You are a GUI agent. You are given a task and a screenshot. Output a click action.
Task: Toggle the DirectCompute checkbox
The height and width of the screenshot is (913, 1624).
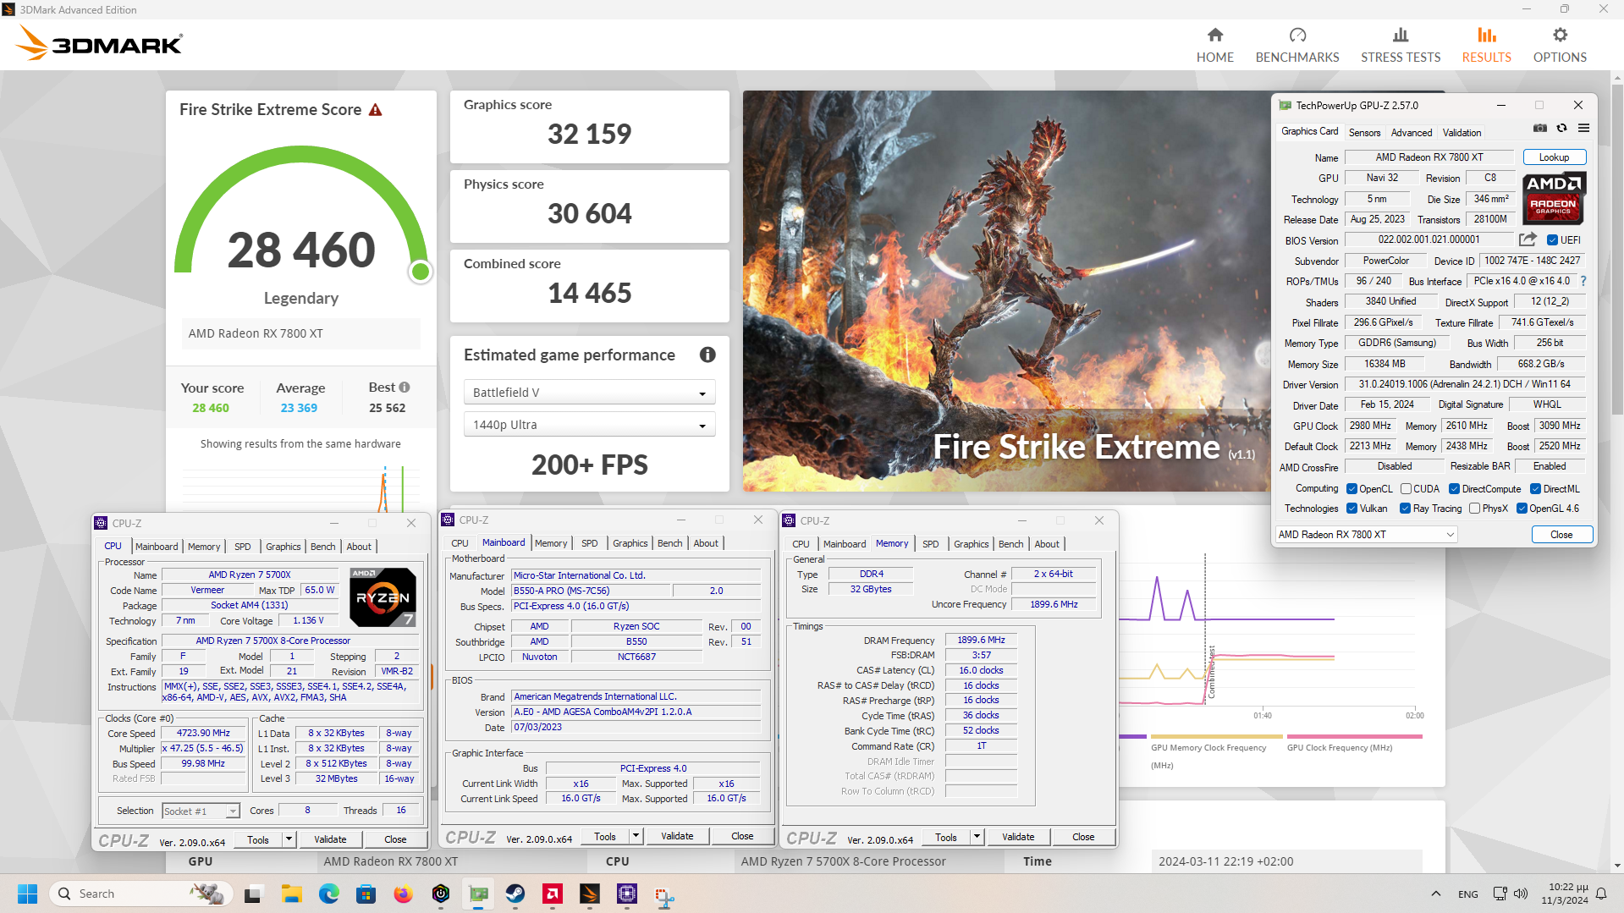pyautogui.click(x=1454, y=489)
